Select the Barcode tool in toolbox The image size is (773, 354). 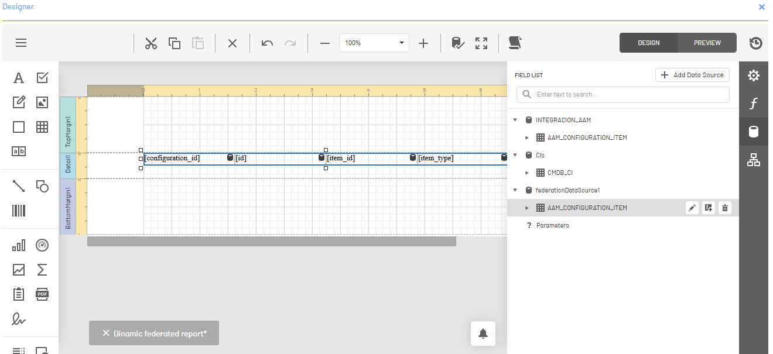(19, 211)
